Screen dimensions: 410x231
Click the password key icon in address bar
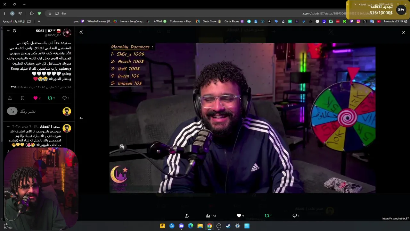[x=63, y=13]
